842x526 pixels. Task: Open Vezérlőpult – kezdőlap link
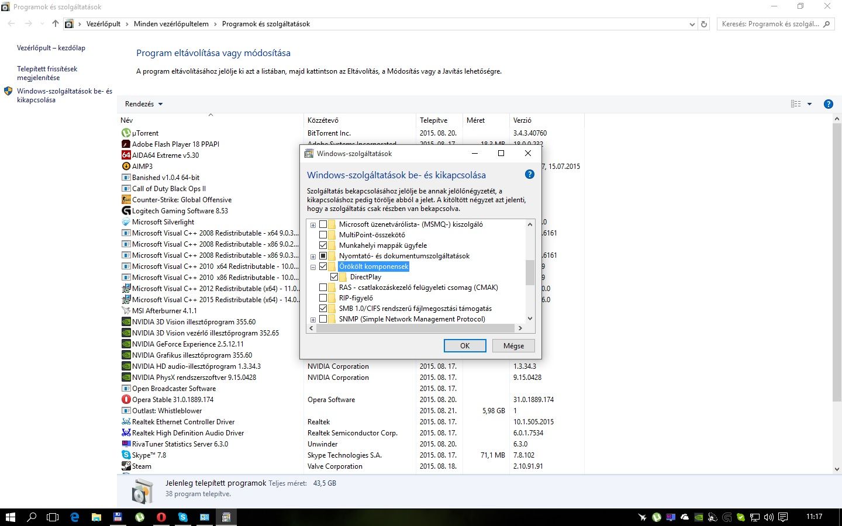(x=51, y=48)
